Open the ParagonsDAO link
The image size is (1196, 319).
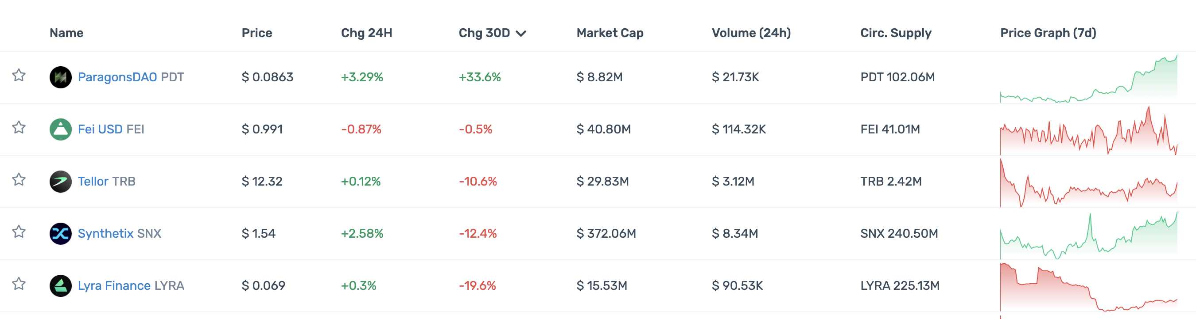click(117, 77)
